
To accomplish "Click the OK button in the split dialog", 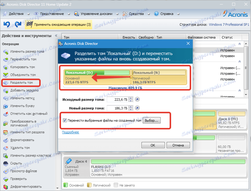I will 153,145.
